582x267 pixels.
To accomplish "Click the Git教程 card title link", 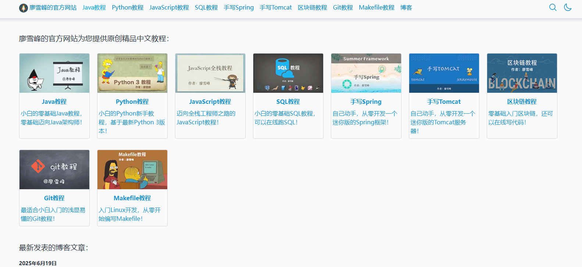I will (x=54, y=198).
